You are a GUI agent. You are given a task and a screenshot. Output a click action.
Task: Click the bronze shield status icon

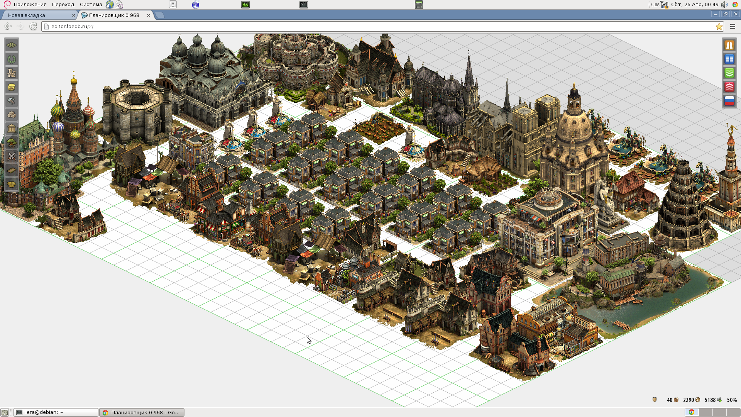pos(655,400)
